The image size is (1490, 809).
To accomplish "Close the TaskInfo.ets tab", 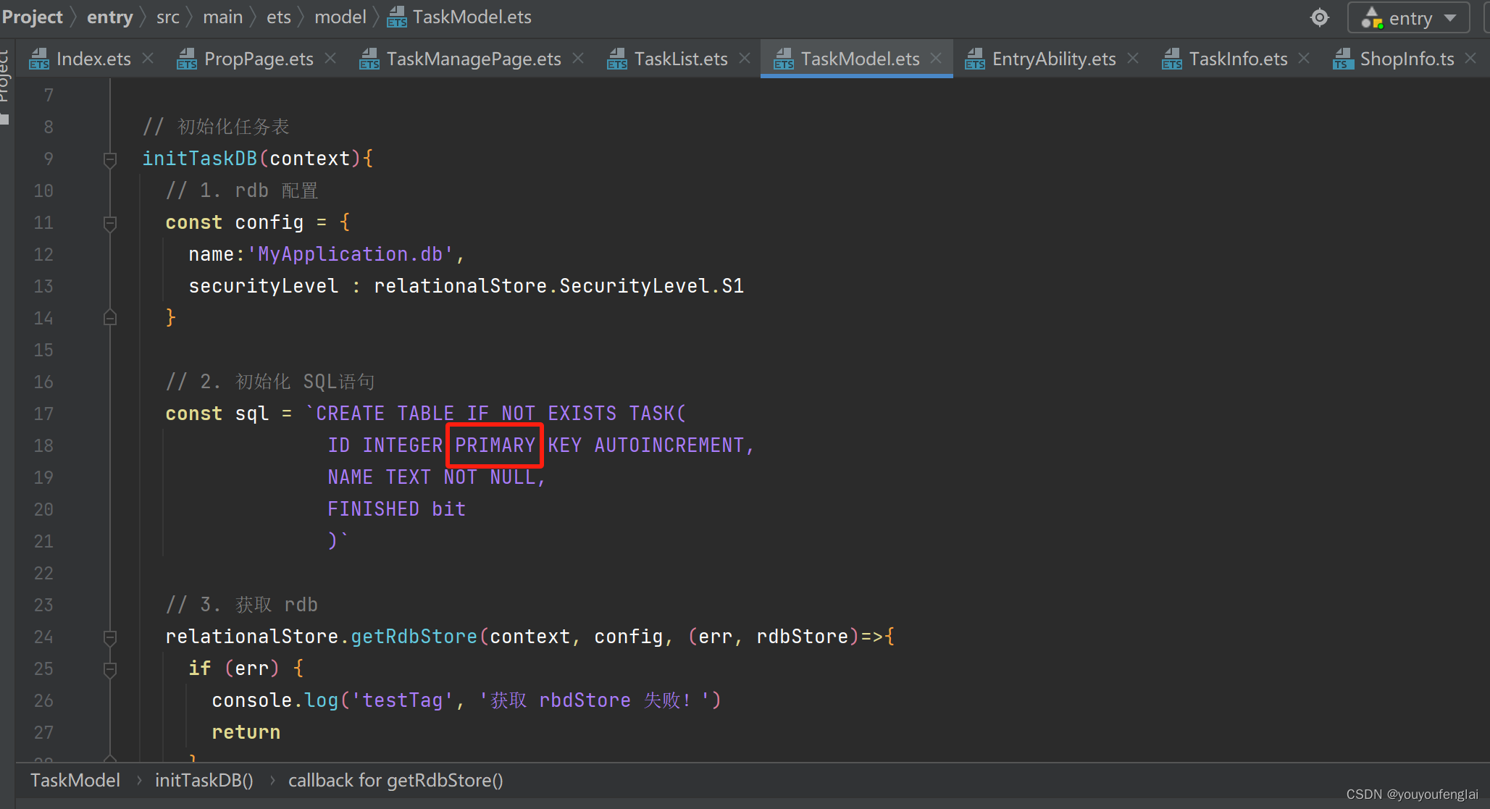I will click(1304, 58).
